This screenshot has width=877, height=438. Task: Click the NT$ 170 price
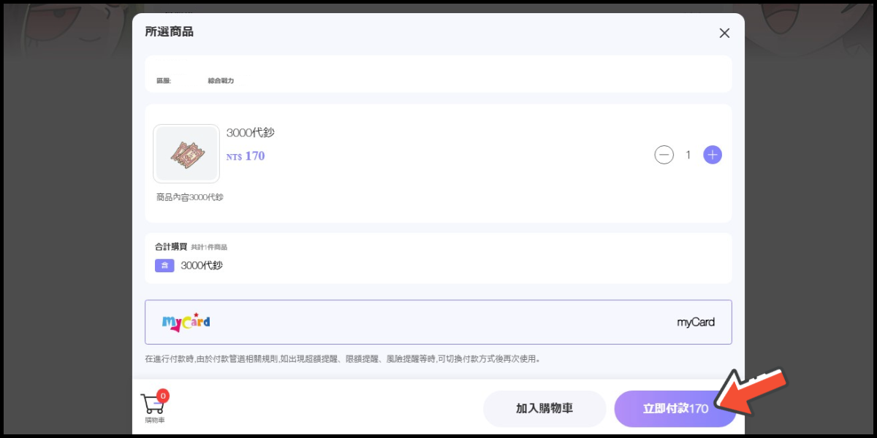pyautogui.click(x=246, y=156)
